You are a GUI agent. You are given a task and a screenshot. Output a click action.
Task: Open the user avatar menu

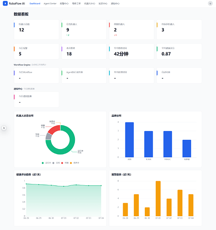click(210, 3)
